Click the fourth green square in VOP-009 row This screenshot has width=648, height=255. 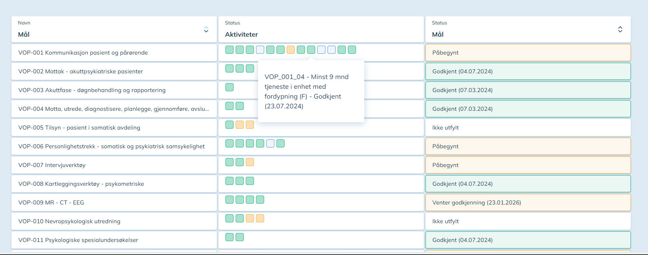[260, 200]
